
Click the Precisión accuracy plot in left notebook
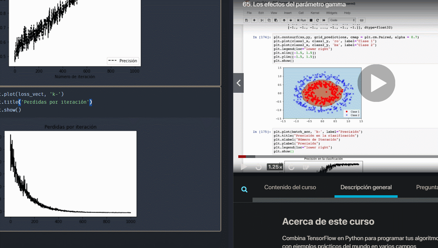tap(75, 33)
